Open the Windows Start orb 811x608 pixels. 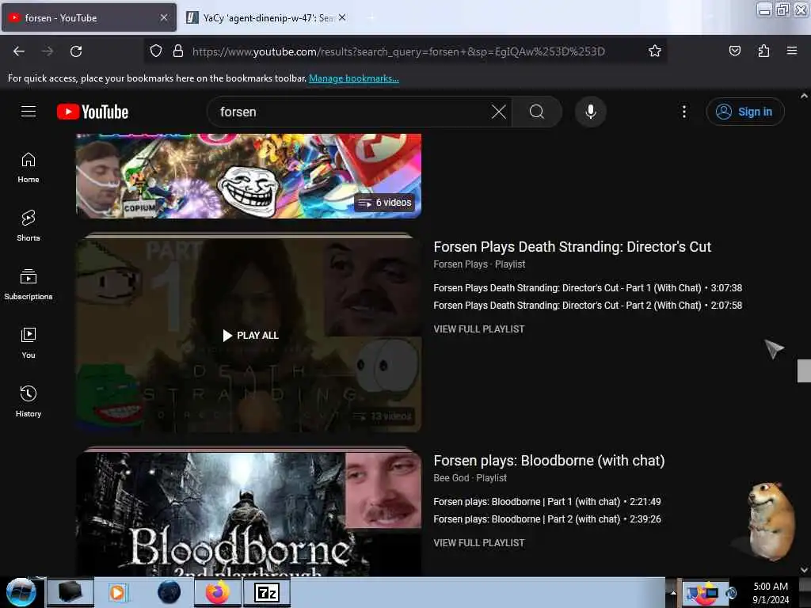(21, 592)
